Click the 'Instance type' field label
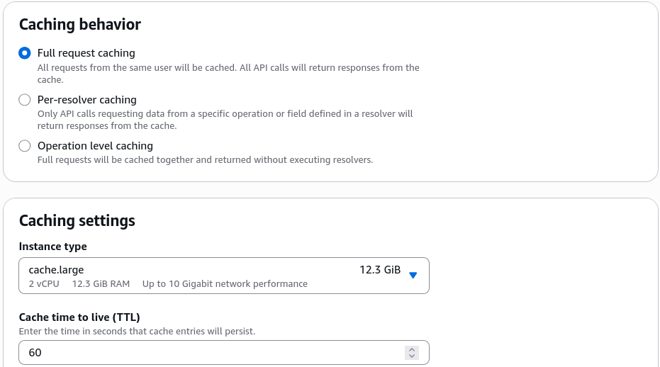The width and height of the screenshot is (660, 367). tap(53, 247)
